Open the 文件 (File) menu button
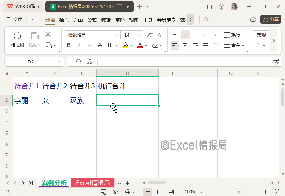Viewport: 285px width, 196px height. [x=15, y=19]
